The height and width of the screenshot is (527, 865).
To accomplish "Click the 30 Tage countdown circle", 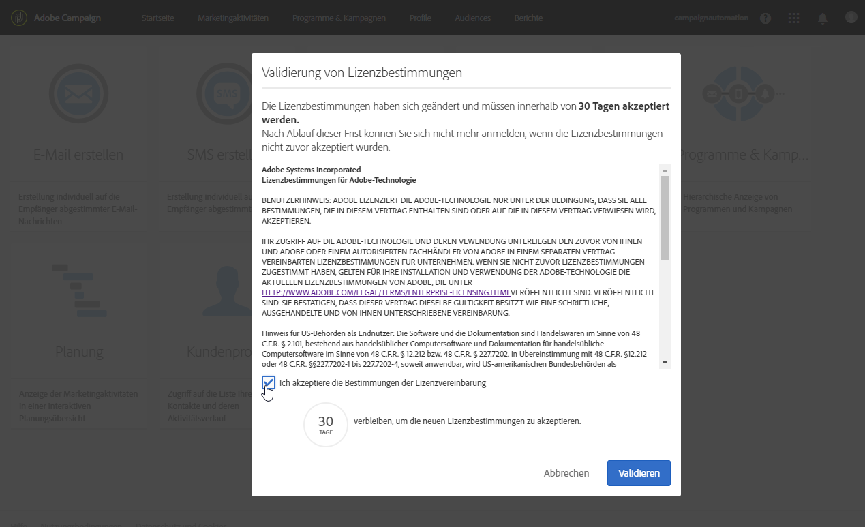I will (x=326, y=425).
